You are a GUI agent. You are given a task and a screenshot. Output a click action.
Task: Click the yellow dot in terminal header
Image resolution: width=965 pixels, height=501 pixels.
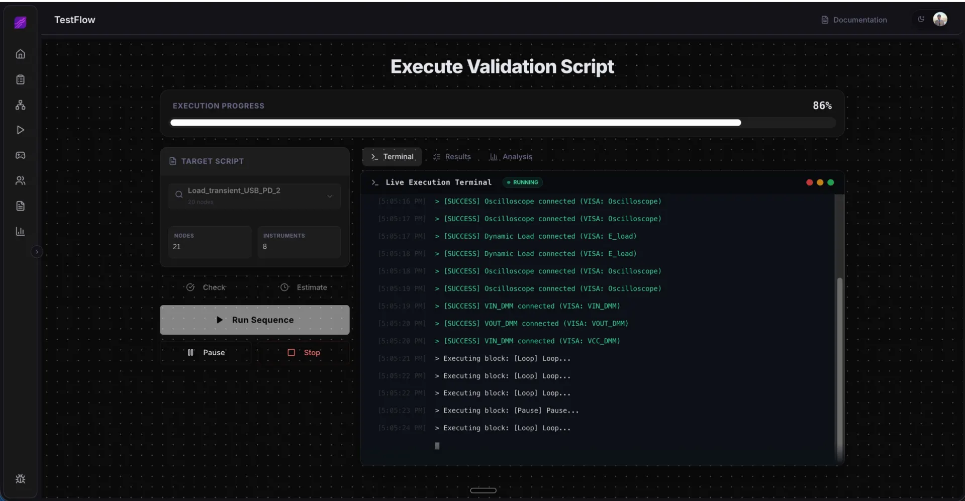[820, 182]
